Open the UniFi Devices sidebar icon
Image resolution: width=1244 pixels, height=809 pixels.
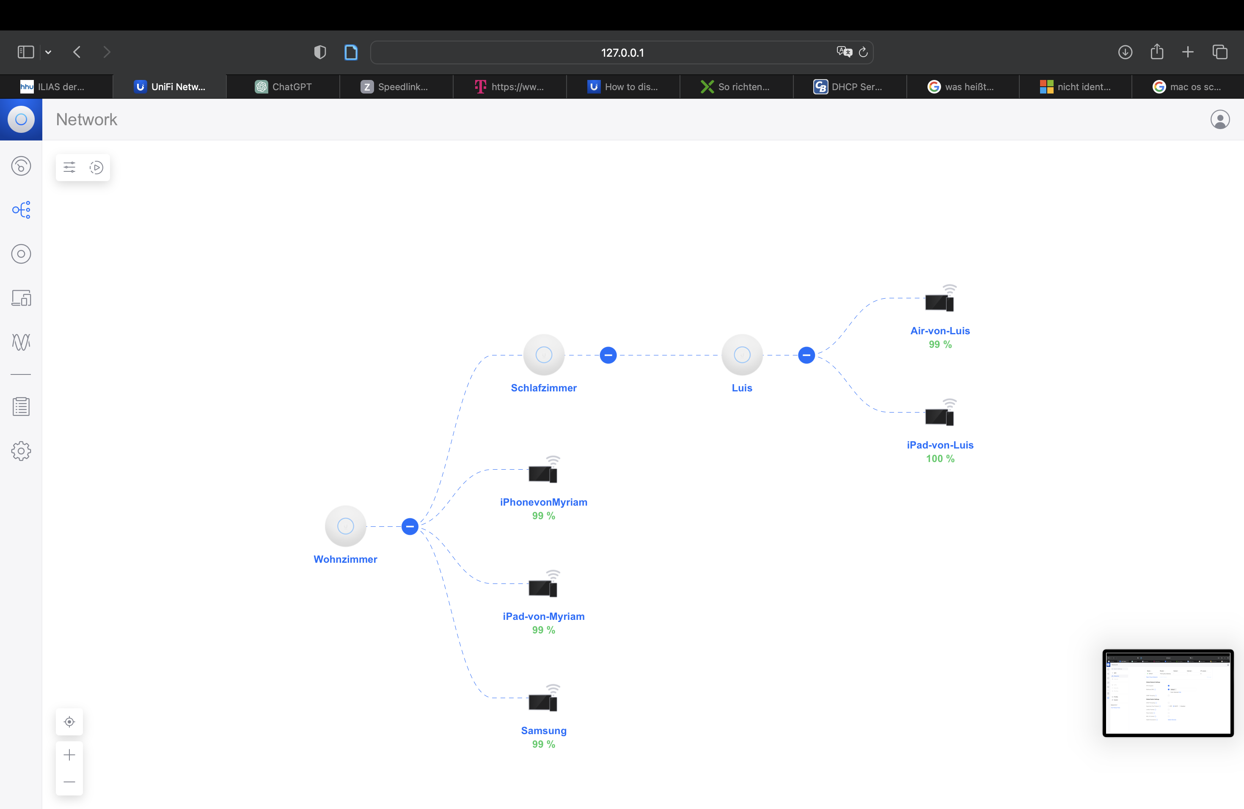pyautogui.click(x=21, y=254)
